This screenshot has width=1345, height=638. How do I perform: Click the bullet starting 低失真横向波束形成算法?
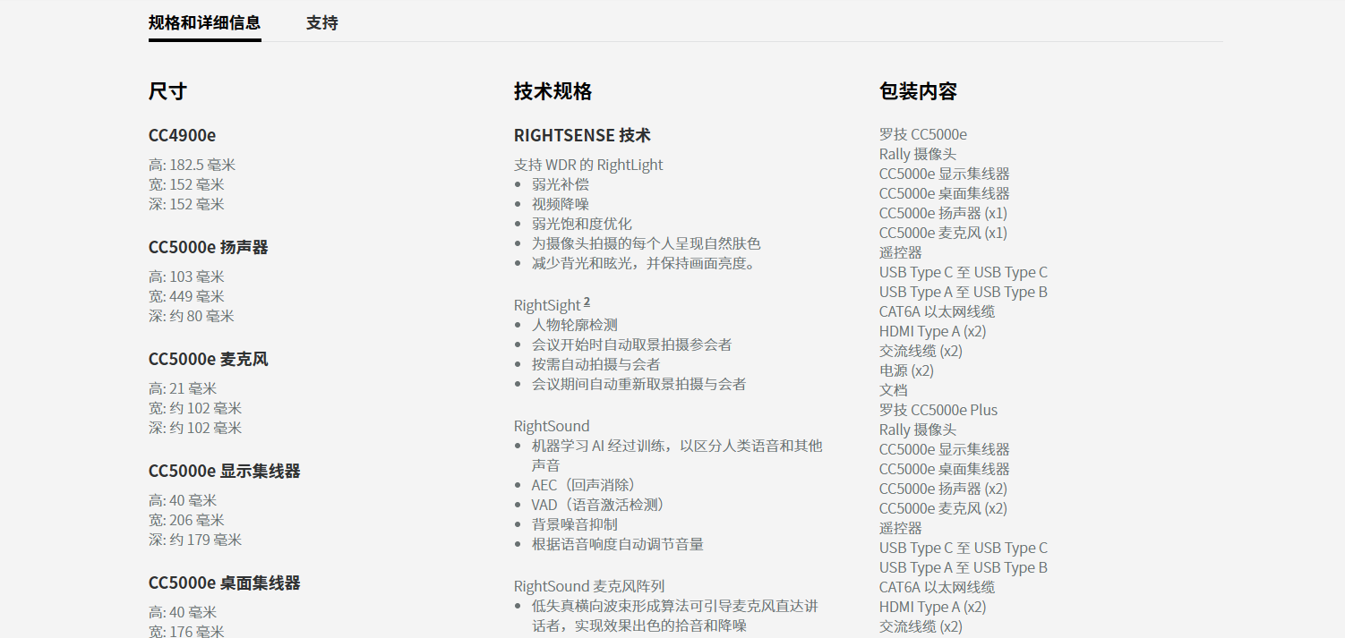[x=675, y=616]
